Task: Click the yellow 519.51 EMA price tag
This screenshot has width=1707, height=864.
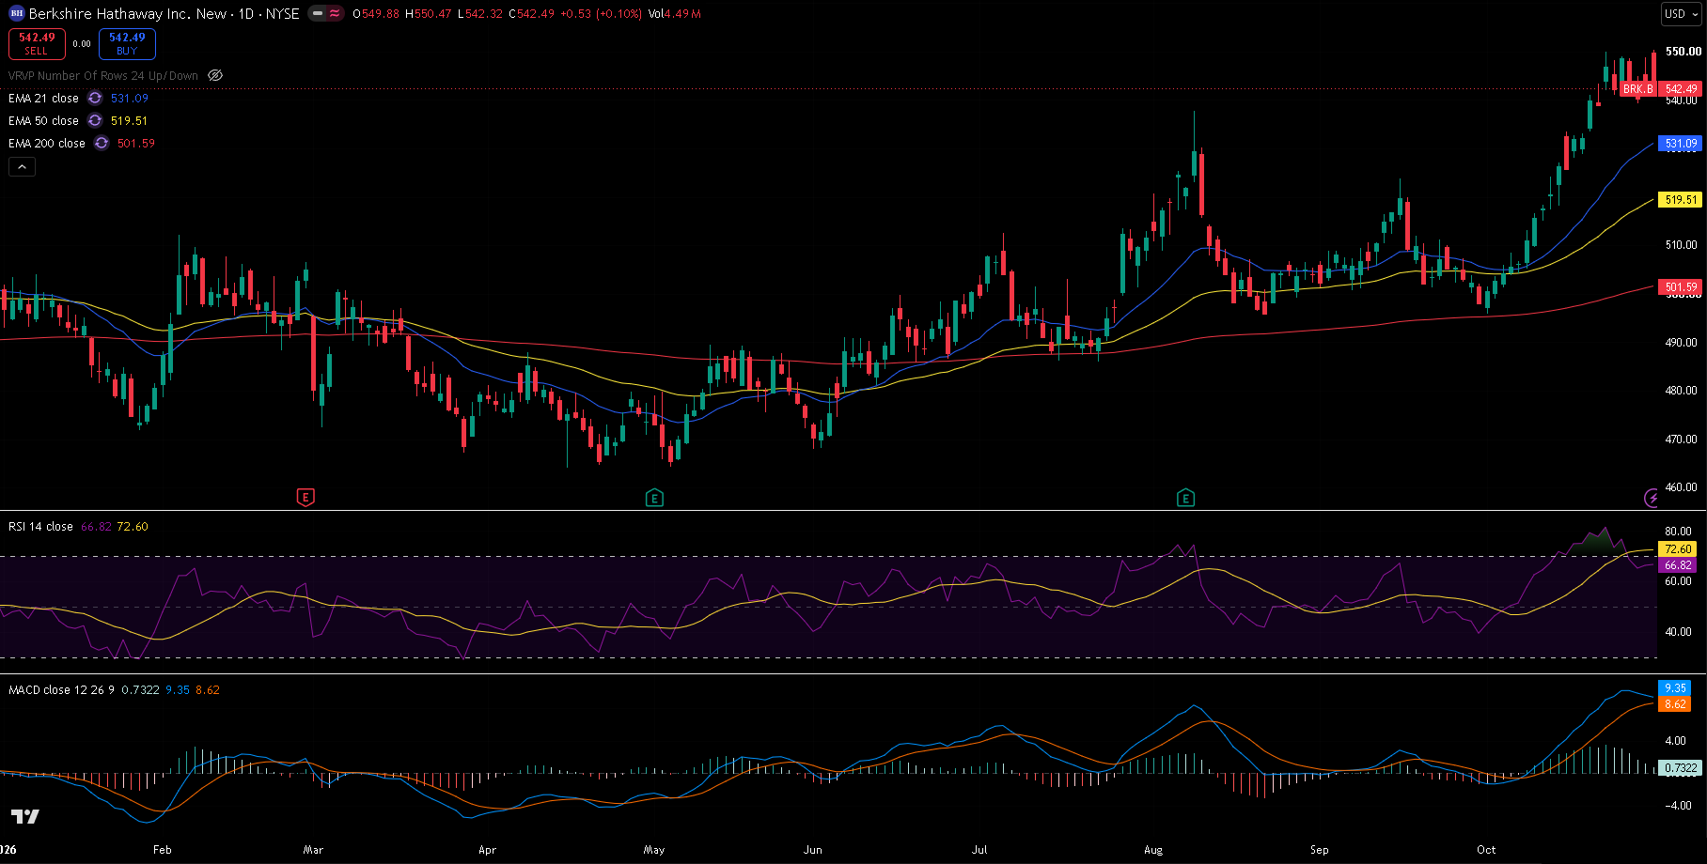Action: tap(1681, 199)
